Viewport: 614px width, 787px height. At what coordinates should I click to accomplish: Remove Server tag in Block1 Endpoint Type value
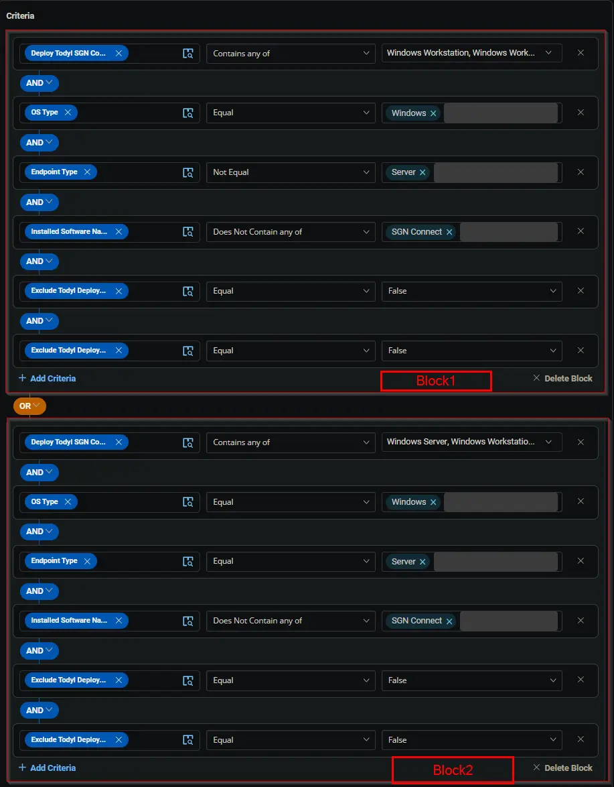coord(423,173)
